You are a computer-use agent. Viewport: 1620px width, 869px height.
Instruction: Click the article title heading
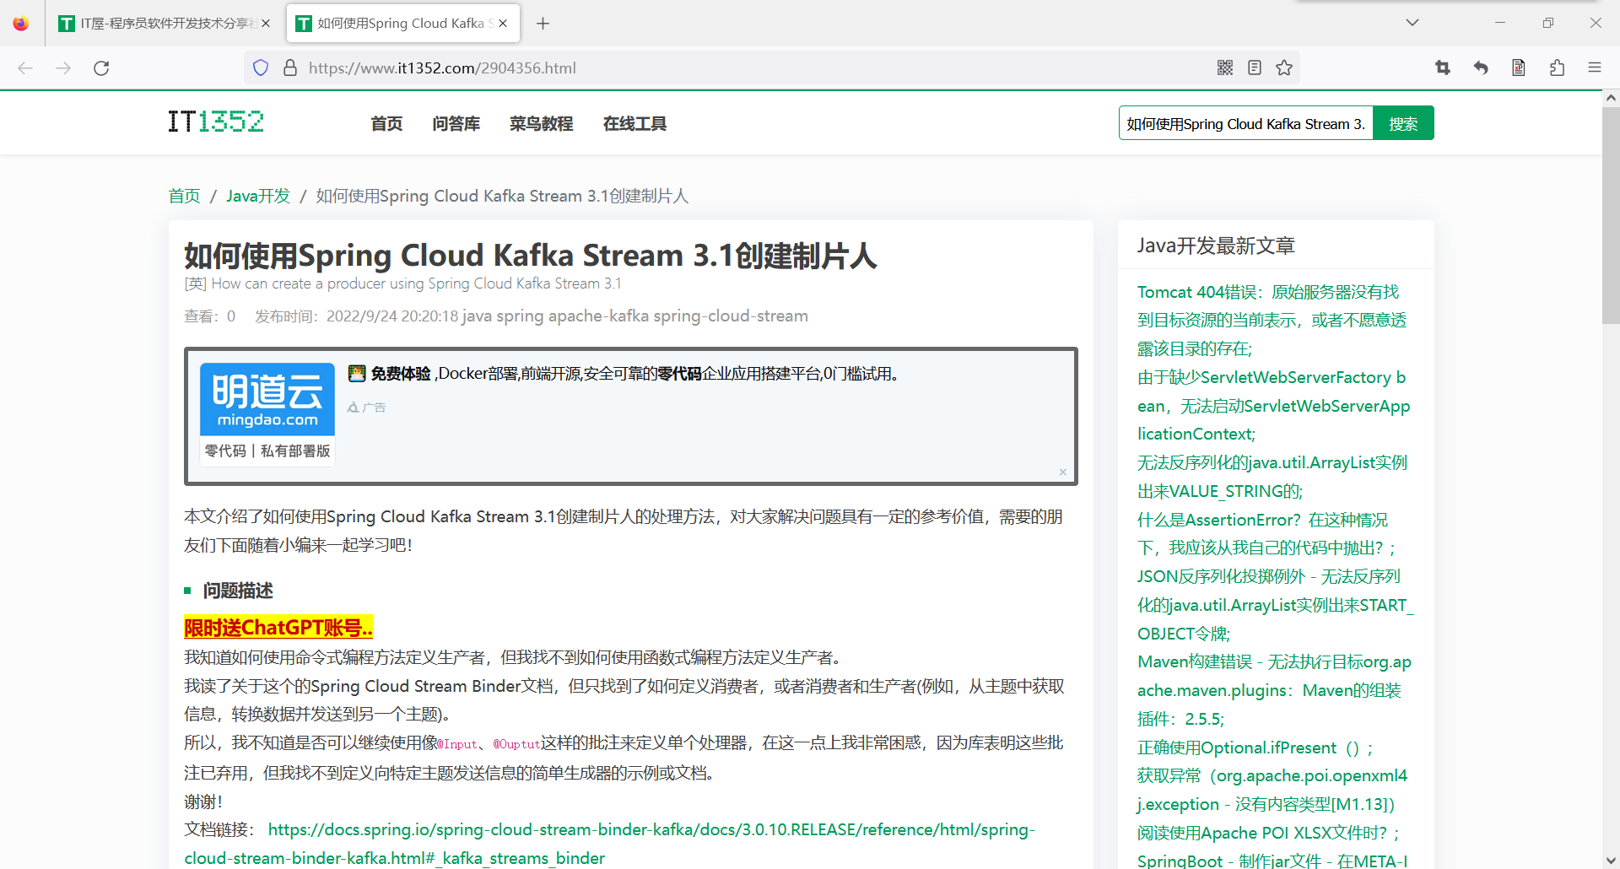[x=531, y=255]
